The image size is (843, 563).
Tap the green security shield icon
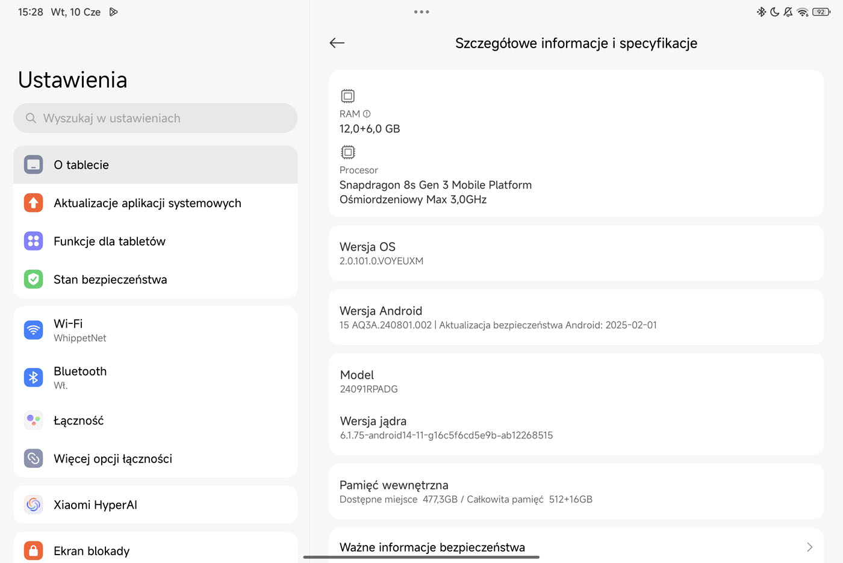pos(34,279)
